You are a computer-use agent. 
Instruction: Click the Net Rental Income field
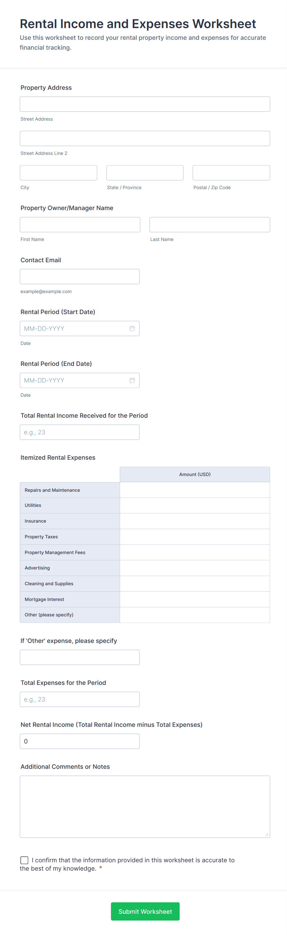click(x=80, y=741)
